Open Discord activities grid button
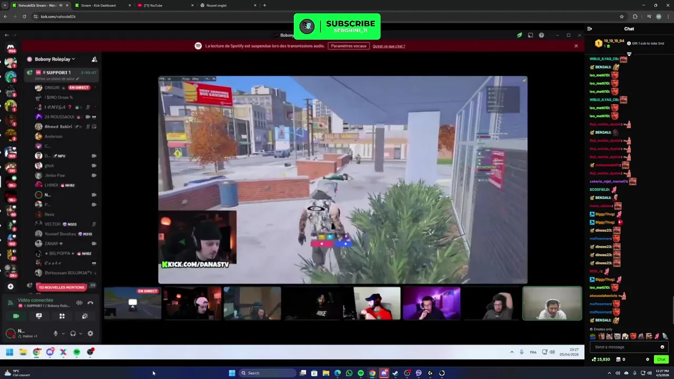This screenshot has width=674, height=379. coord(62,316)
